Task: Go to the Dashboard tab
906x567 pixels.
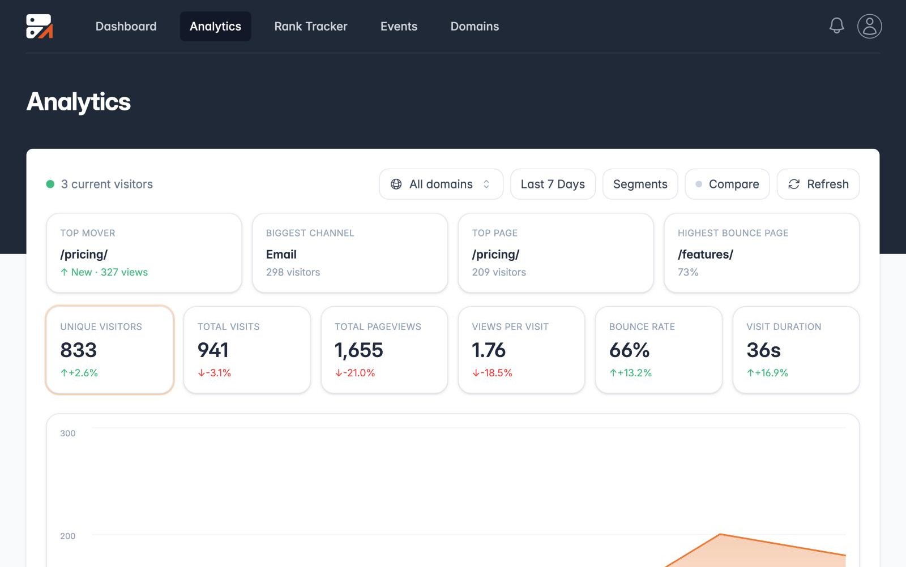Action: pos(126,26)
